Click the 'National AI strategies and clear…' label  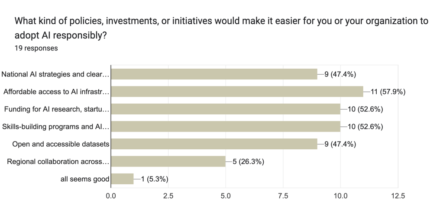tap(55, 74)
